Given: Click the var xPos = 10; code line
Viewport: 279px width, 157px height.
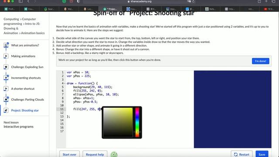Looking at the screenshot, I should pyautogui.click(x=78, y=72).
